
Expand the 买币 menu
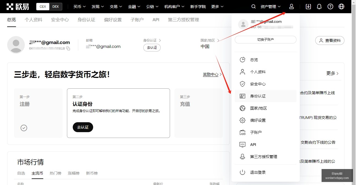[80, 7]
